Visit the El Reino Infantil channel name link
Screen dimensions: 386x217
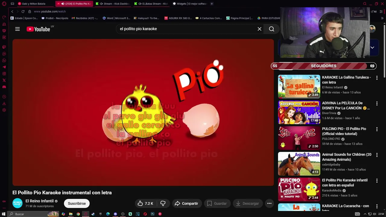coord(40,201)
